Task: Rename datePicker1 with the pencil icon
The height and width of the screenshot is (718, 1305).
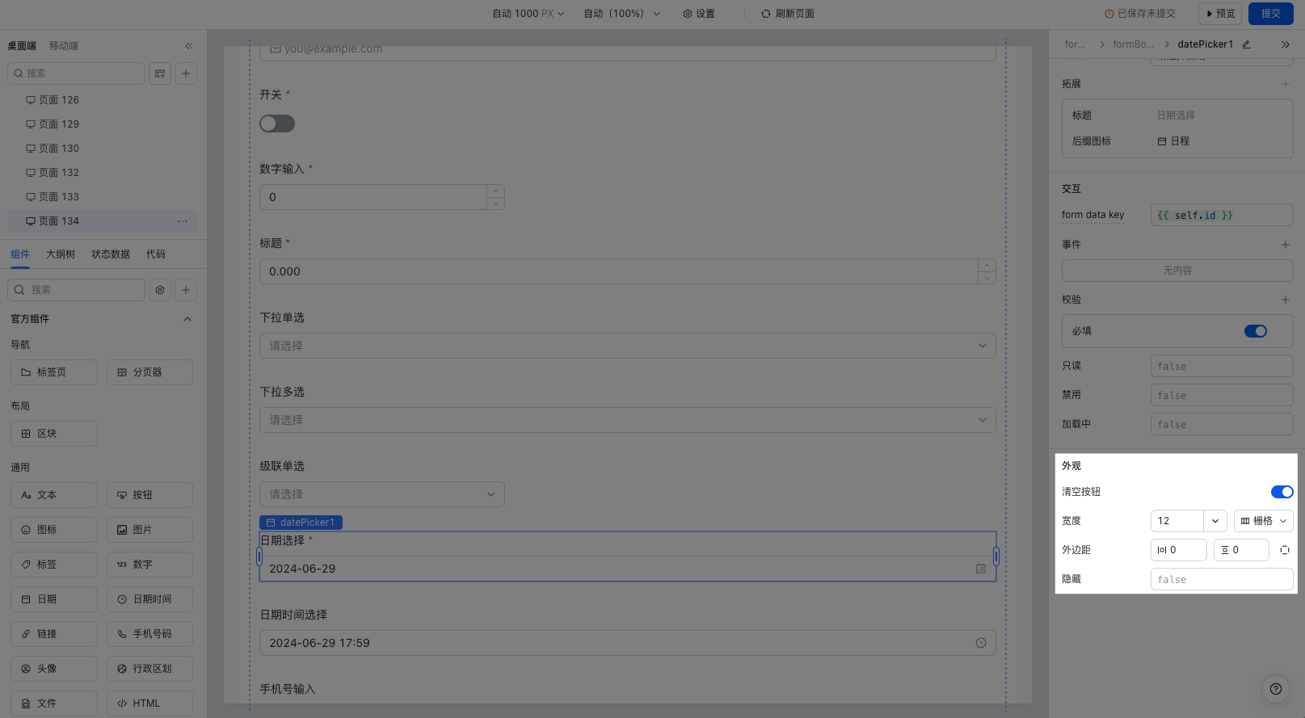Action: pos(1246,44)
